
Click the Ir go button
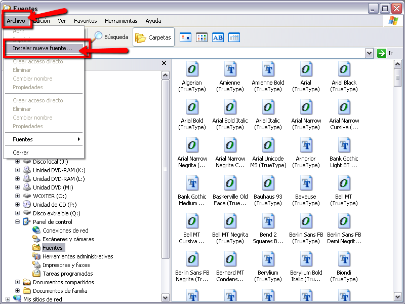click(x=385, y=53)
